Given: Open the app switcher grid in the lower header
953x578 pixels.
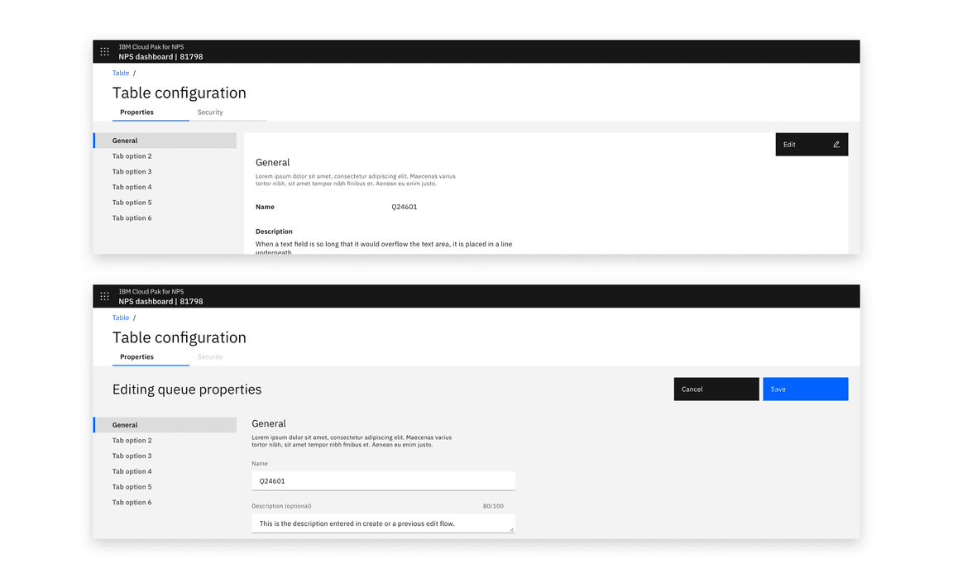Looking at the screenshot, I should point(104,296).
